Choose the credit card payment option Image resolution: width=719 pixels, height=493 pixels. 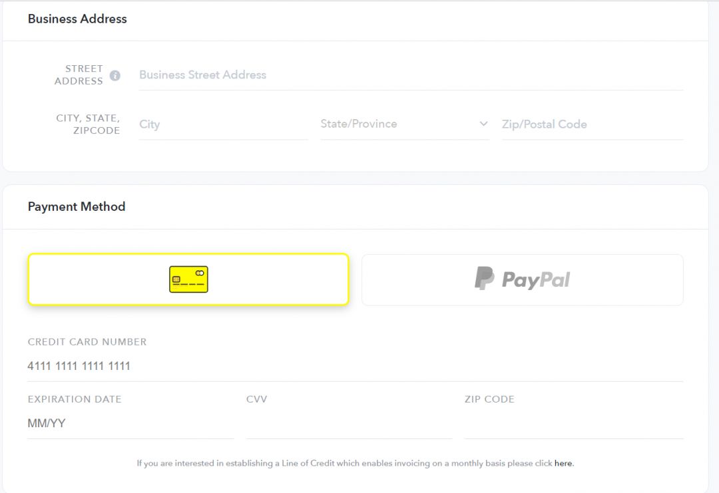pos(188,279)
